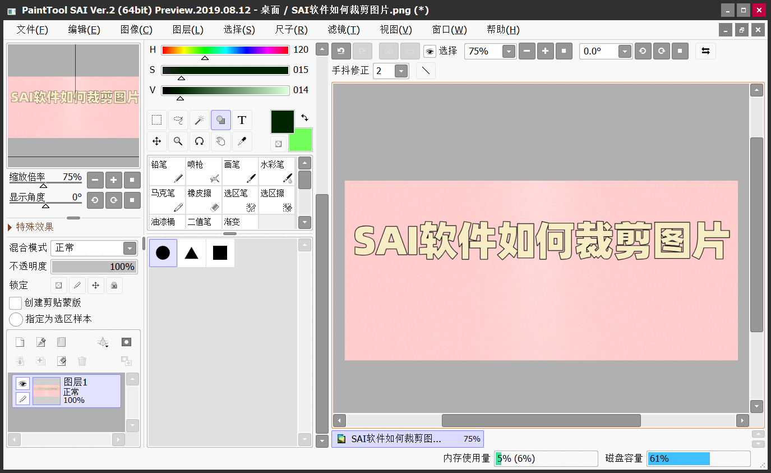
Task: Select the rotate view tool
Action: click(199, 141)
